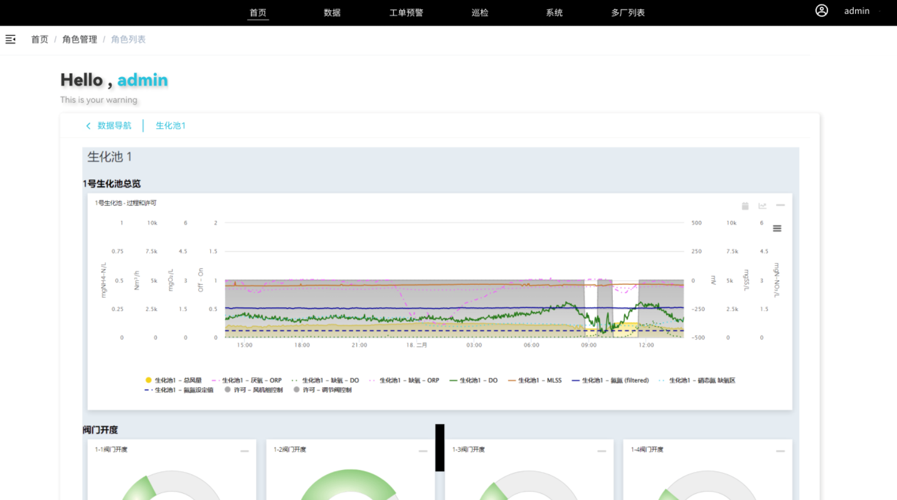The width and height of the screenshot is (897, 500).
Task: Open the chart hamburger export menu
Action: coord(777,228)
